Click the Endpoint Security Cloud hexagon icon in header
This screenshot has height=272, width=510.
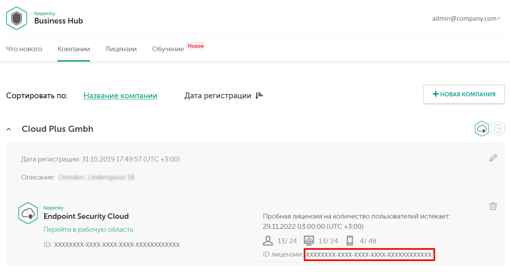click(482, 129)
